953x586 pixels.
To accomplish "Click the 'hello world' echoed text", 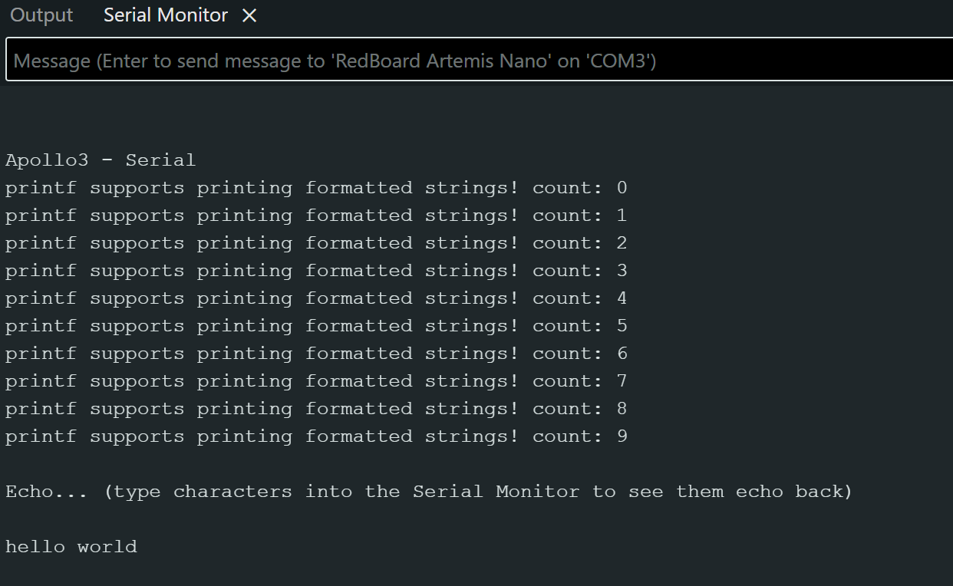I will pos(71,546).
